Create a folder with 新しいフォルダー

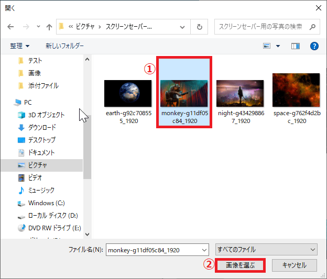point(64,46)
